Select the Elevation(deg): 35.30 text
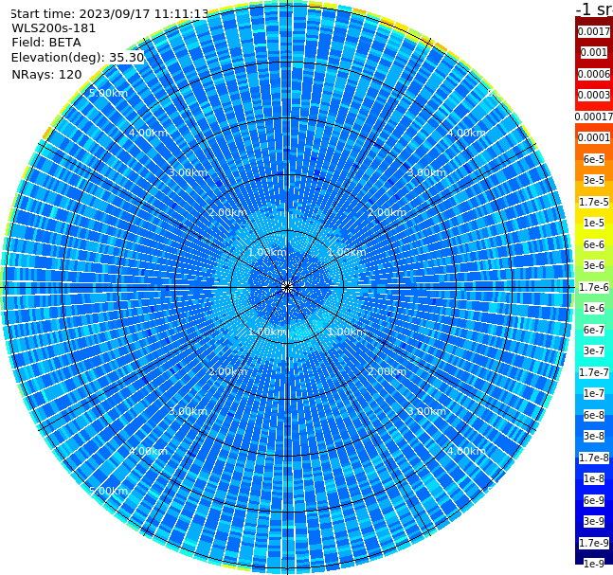This screenshot has height=575, width=613. tap(78, 58)
